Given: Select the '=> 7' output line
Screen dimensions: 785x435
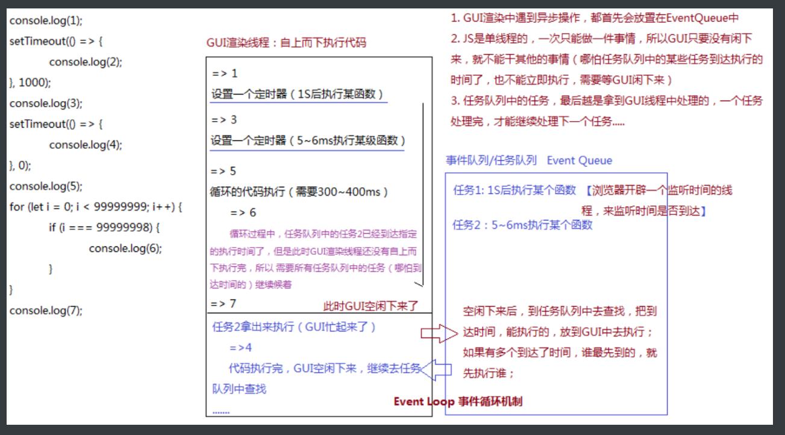Looking at the screenshot, I should [224, 304].
